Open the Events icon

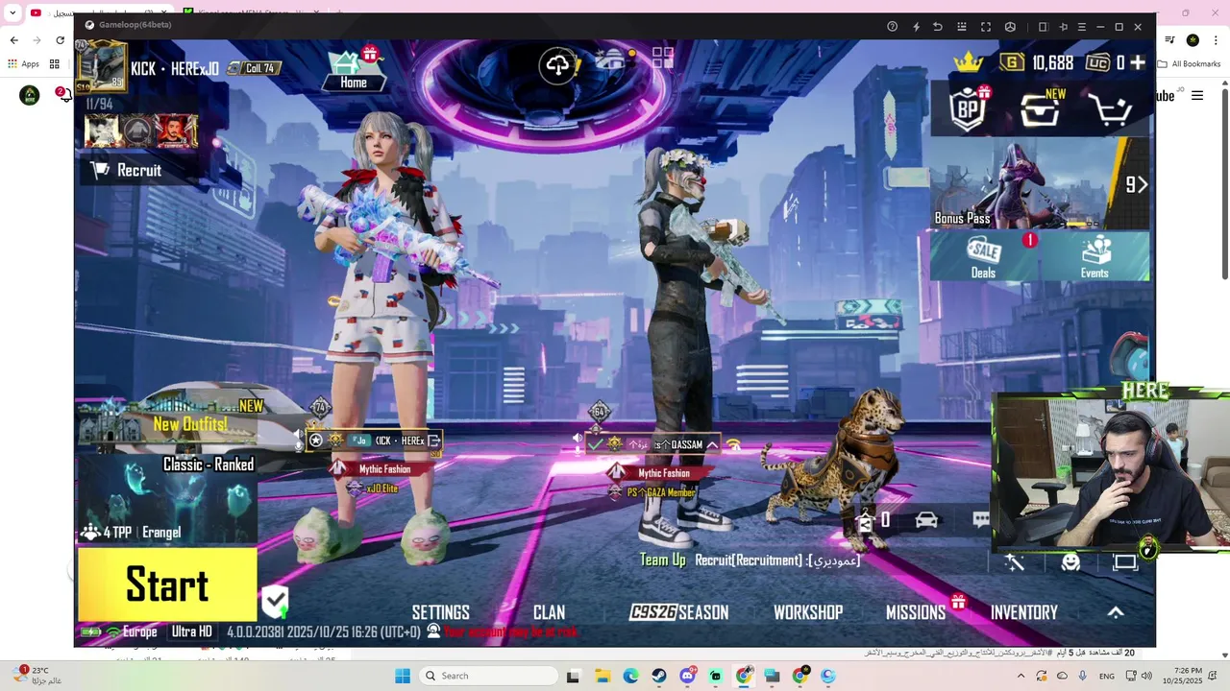tap(1095, 257)
